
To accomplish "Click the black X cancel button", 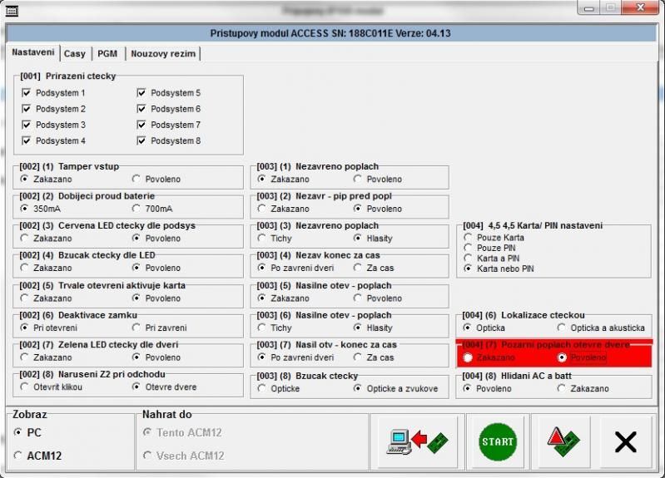I will 624,441.
